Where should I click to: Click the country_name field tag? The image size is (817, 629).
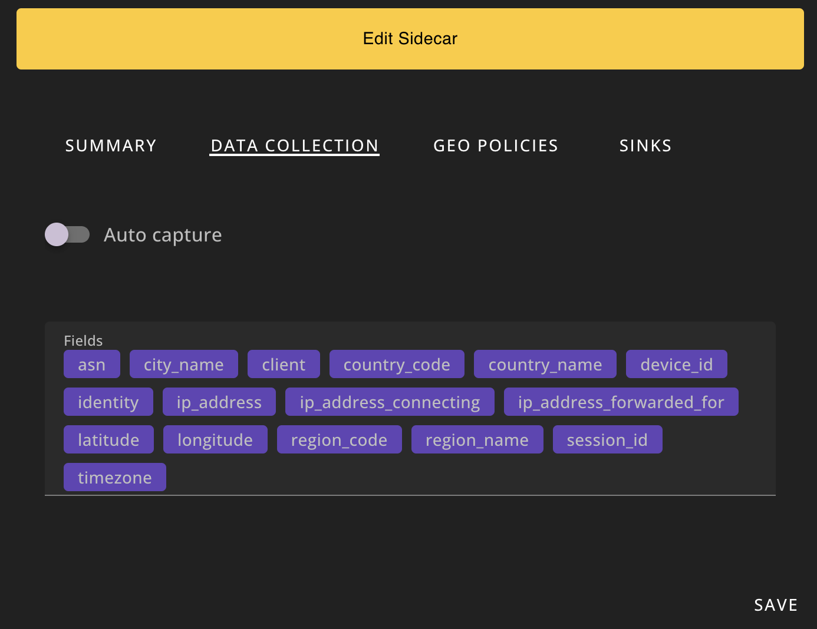pyautogui.click(x=545, y=364)
